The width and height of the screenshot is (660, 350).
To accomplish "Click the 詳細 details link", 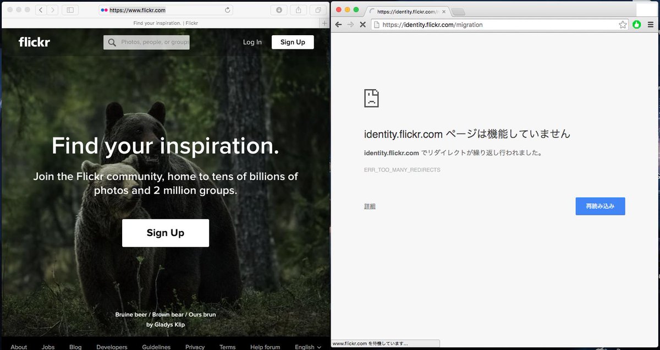I will coord(370,206).
